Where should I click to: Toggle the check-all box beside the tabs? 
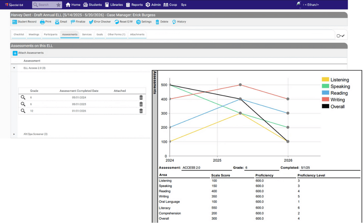(340, 36)
